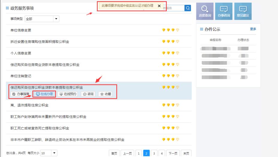Screen dimensions: 278x157
Task: Open 进度查询 progress query tile
Action: click(x=205, y=11)
